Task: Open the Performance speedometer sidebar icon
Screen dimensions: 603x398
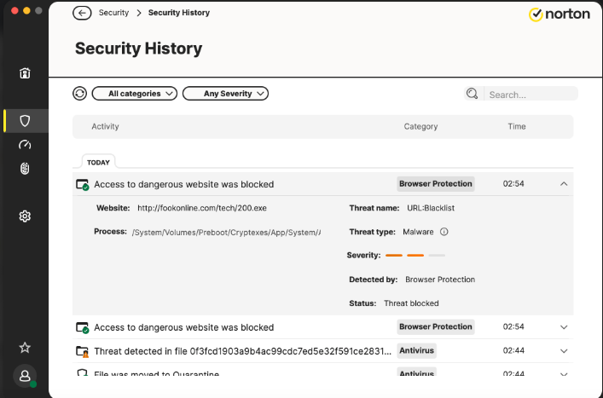Action: tap(25, 145)
